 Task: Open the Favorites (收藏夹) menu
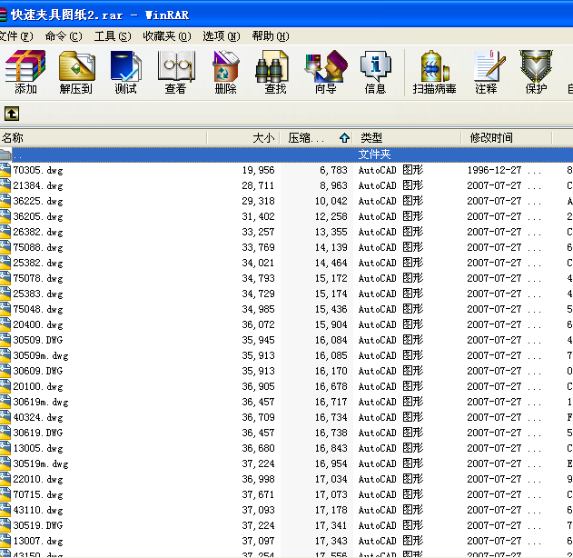coord(167,36)
